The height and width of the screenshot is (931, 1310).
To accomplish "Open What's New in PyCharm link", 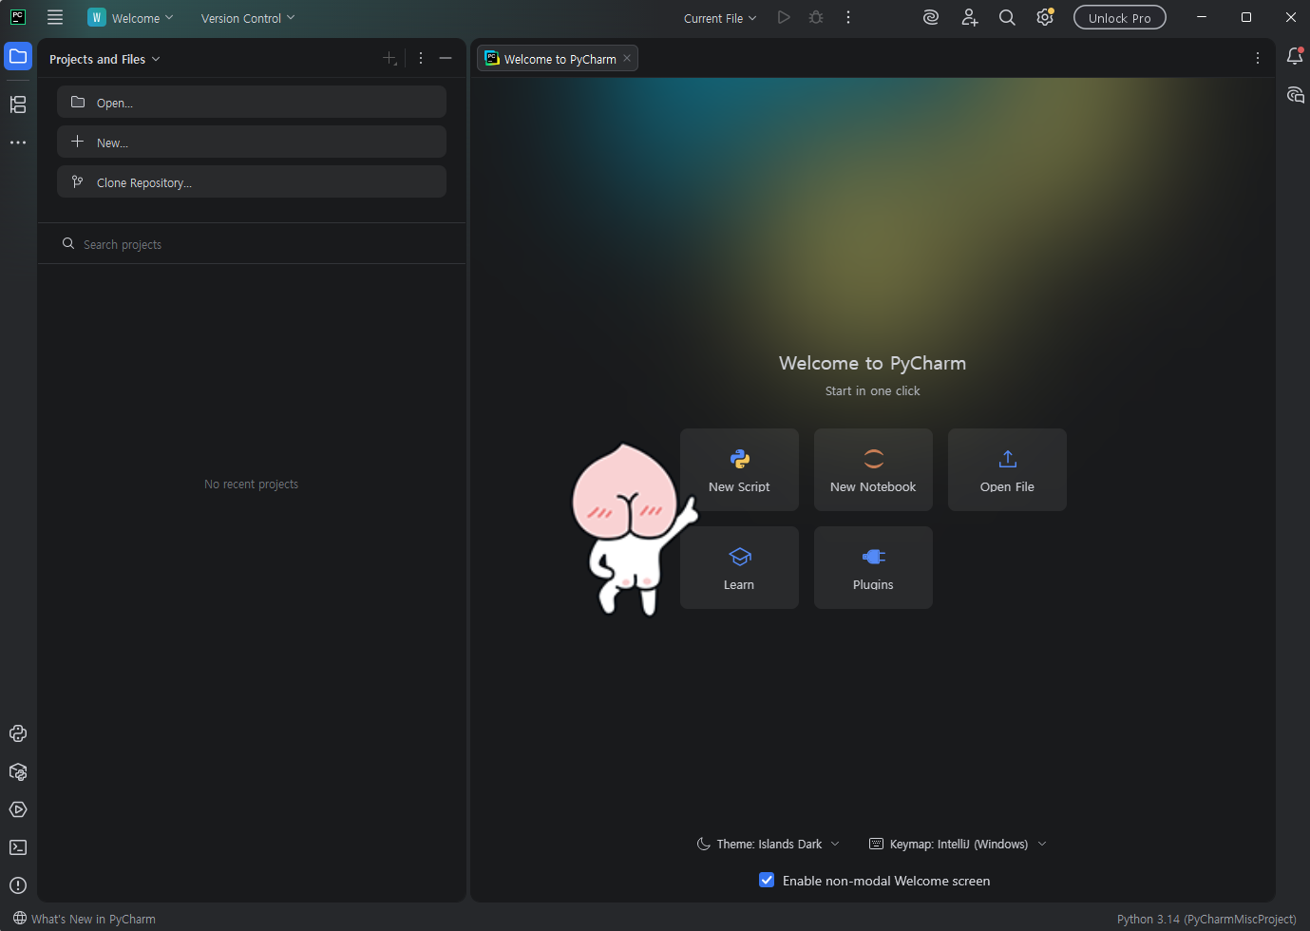I will [x=85, y=919].
